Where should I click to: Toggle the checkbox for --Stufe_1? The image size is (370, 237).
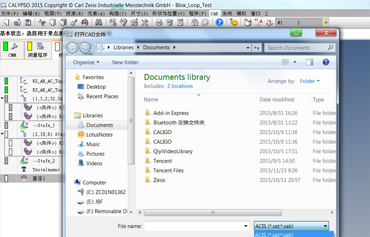6,125
